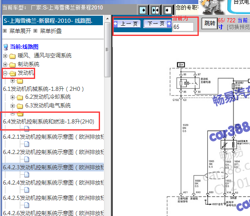Expand 6.3发动机电气系统 node

(12, 106)
